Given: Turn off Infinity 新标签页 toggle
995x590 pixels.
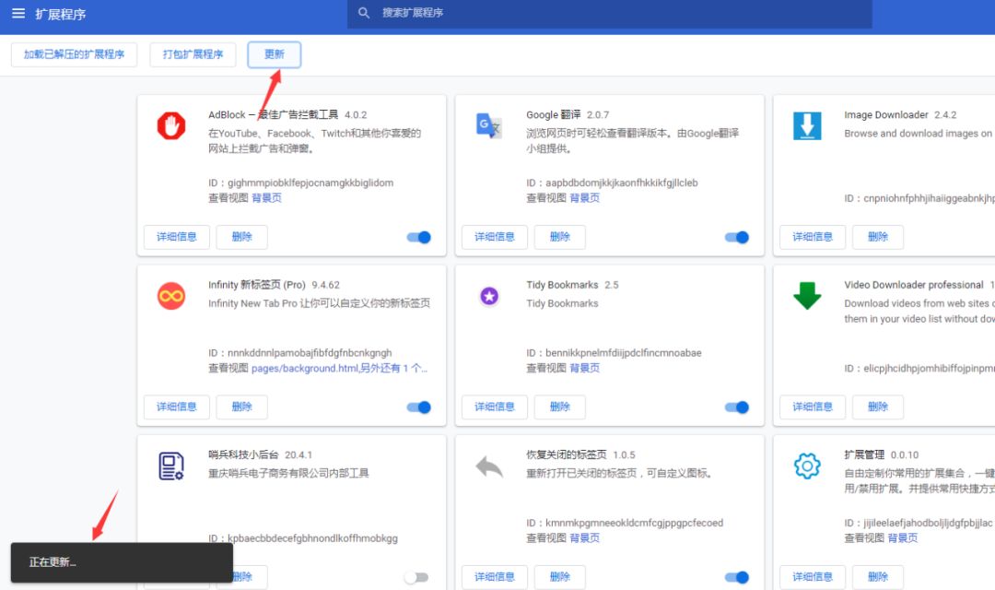Looking at the screenshot, I should [419, 407].
